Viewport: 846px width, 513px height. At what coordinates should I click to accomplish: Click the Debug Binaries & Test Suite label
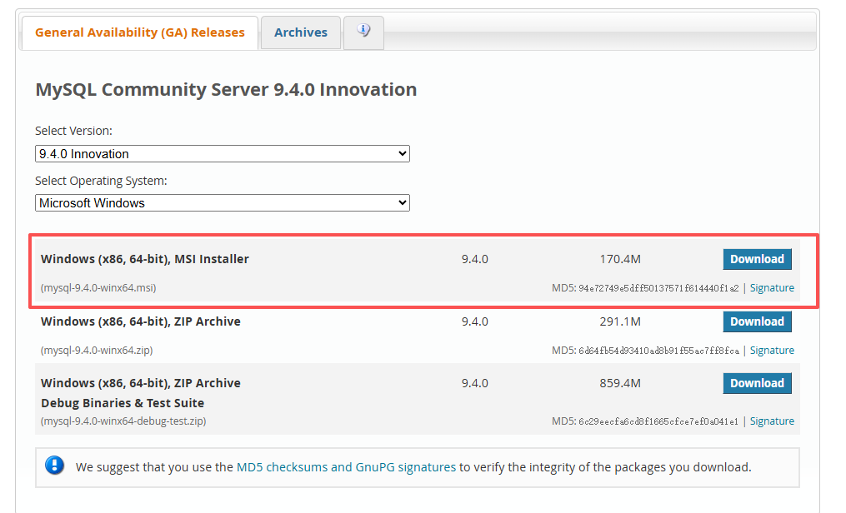click(x=123, y=403)
